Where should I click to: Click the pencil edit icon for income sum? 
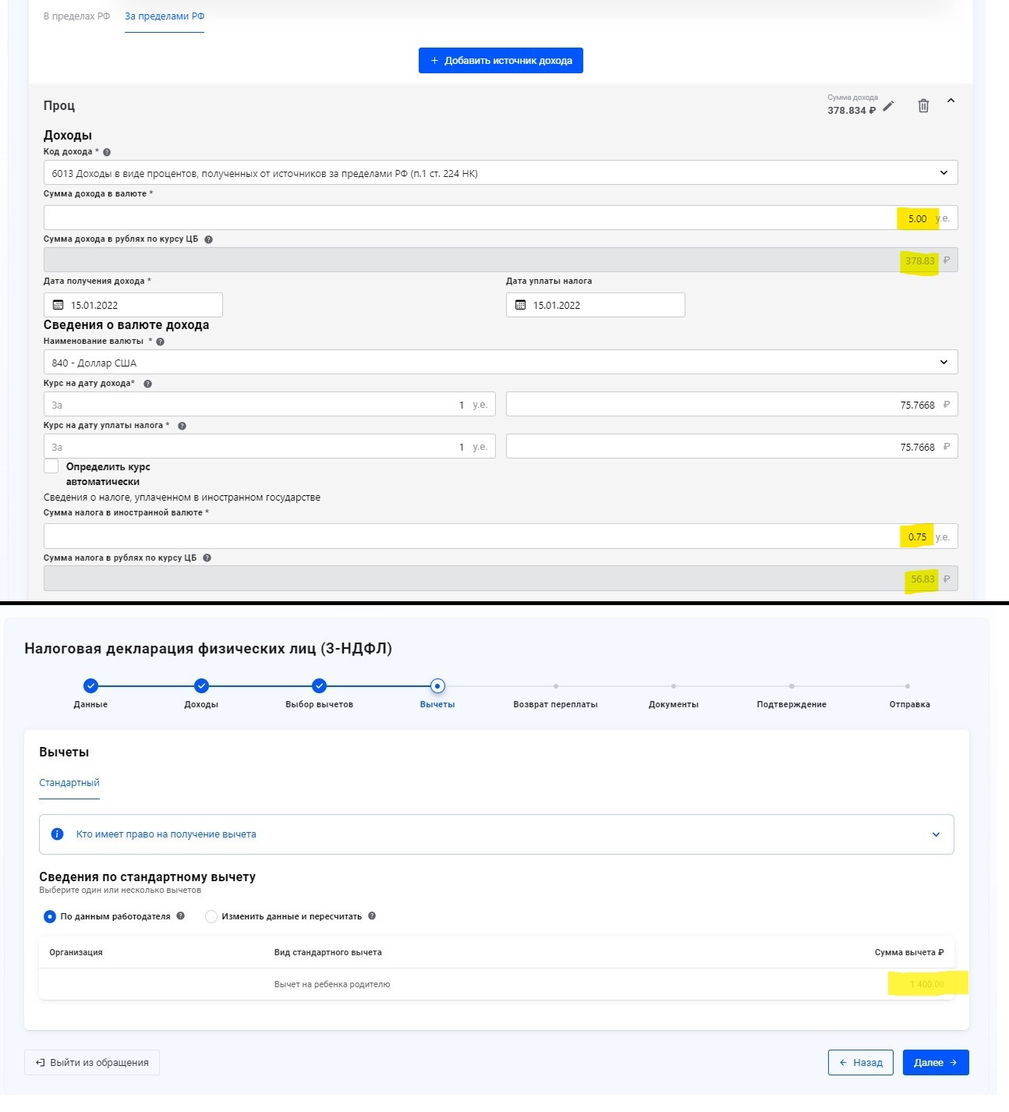pyautogui.click(x=888, y=106)
